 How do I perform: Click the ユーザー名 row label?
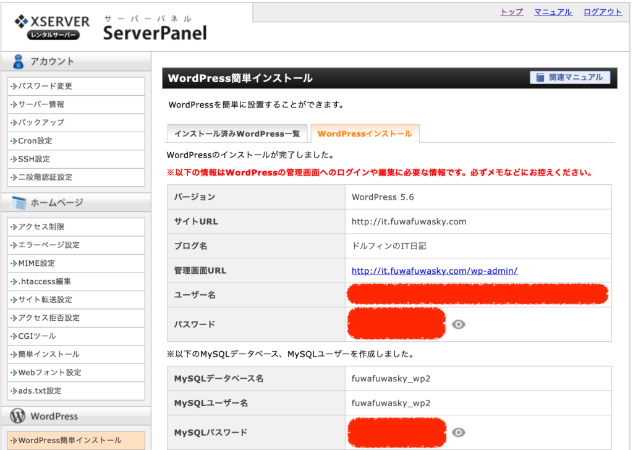tap(195, 295)
